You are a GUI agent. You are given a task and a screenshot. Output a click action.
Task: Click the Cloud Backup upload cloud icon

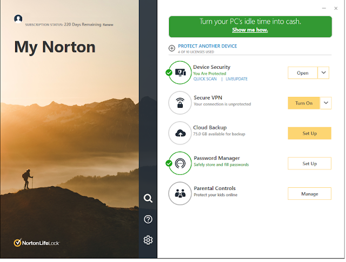pos(180,133)
